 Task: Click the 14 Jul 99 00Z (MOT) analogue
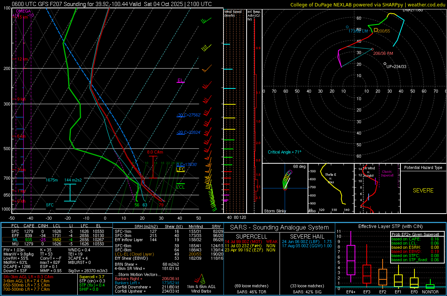point(251,242)
